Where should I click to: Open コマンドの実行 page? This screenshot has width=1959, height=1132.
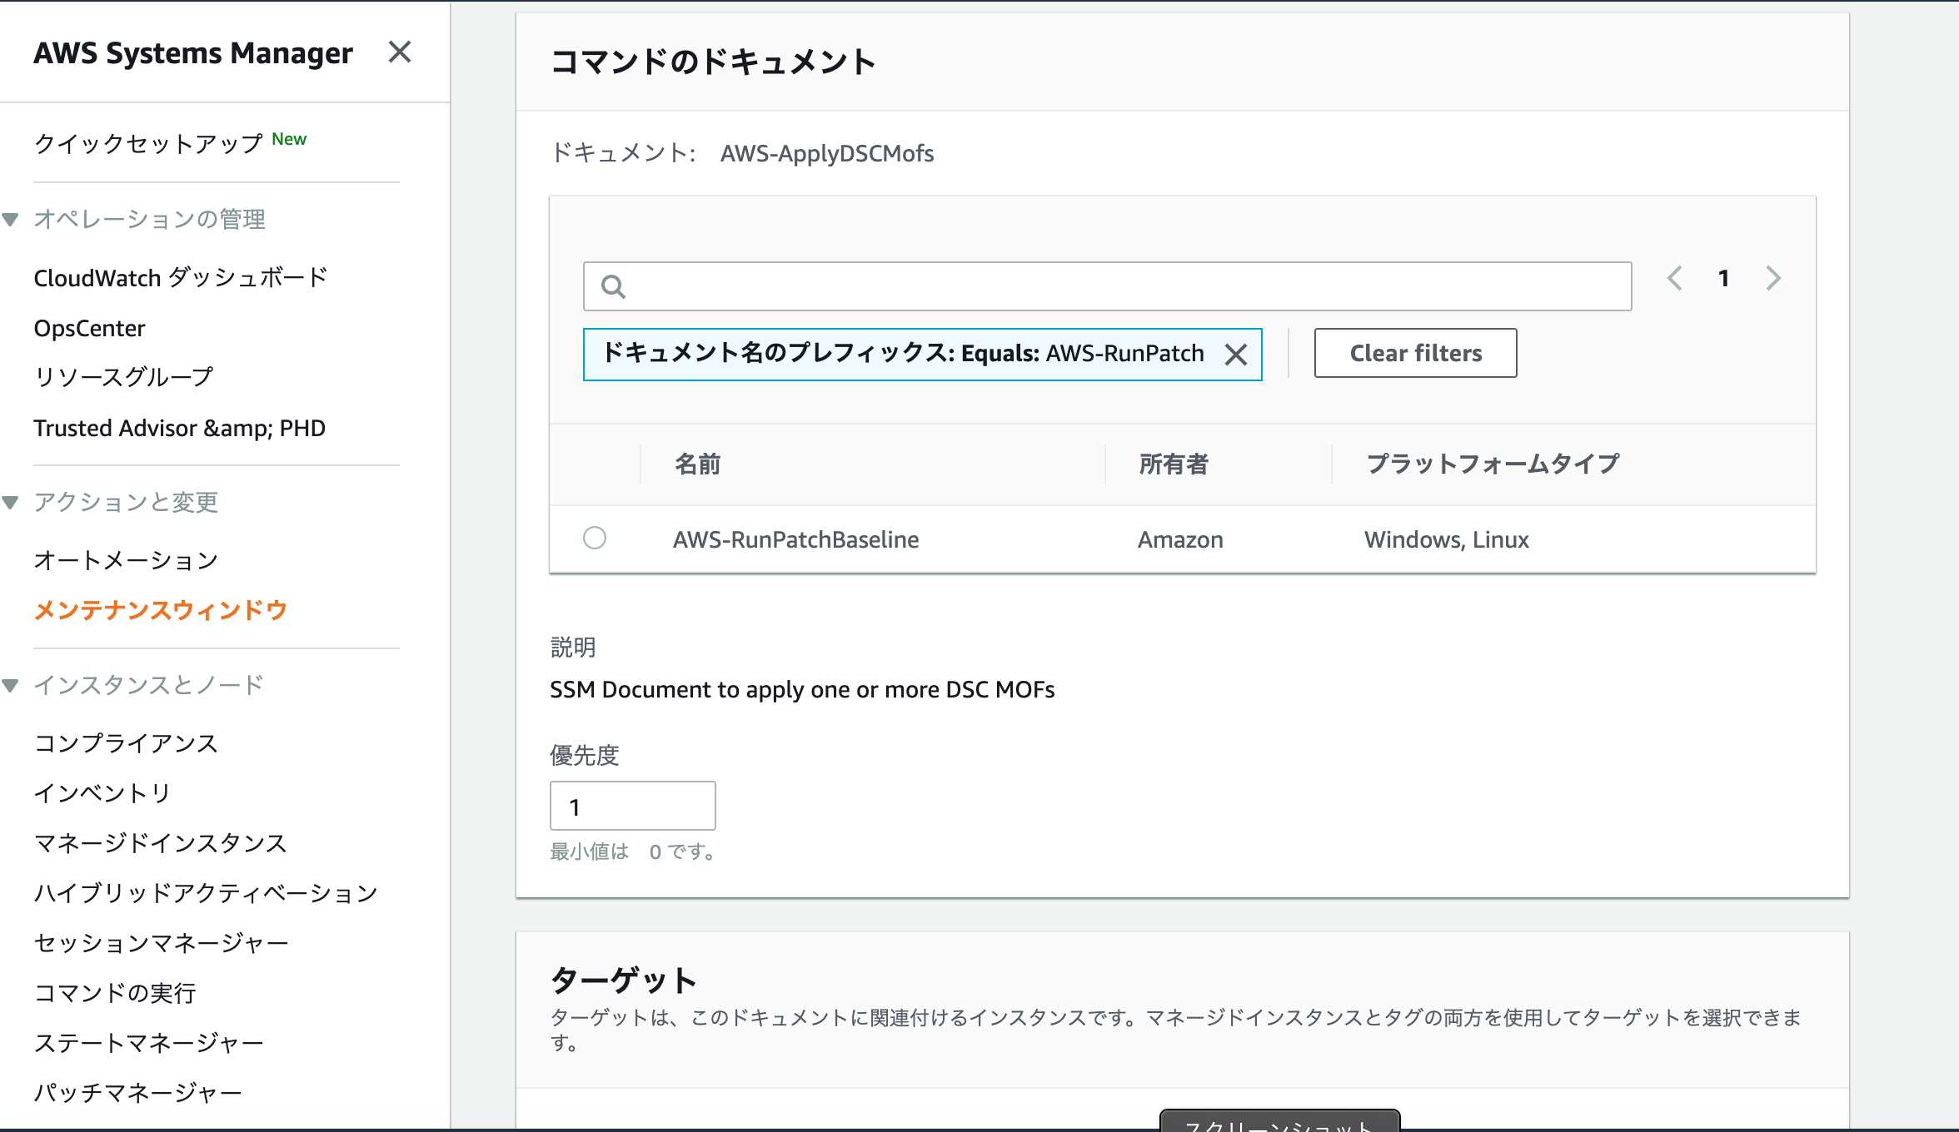click(x=115, y=993)
